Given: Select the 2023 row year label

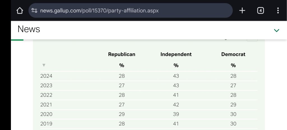Looking at the screenshot, I should pyautogui.click(x=46, y=85).
